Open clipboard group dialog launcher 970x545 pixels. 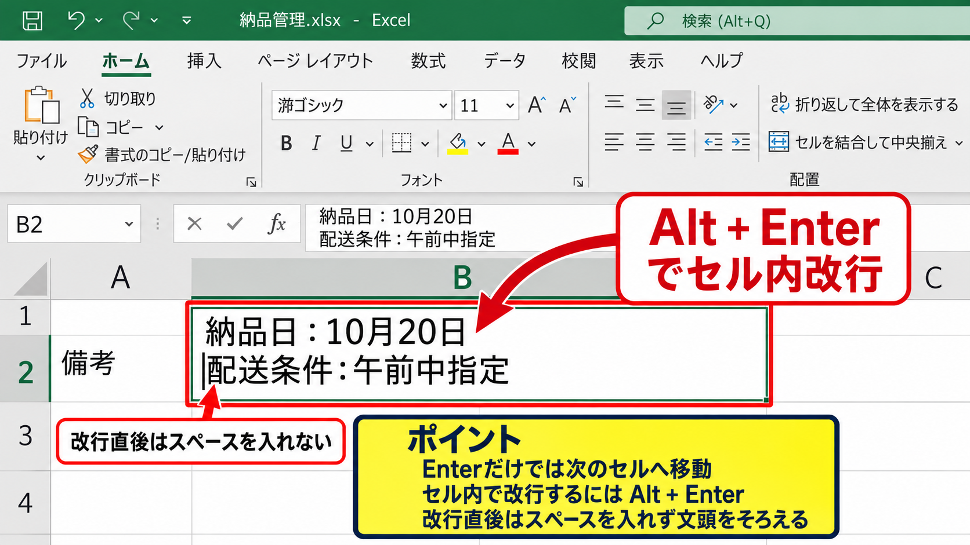pyautogui.click(x=251, y=182)
